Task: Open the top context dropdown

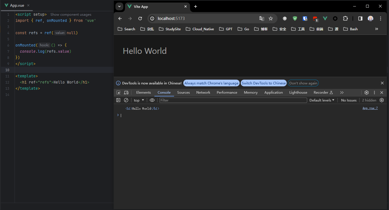Action: tap(139, 100)
